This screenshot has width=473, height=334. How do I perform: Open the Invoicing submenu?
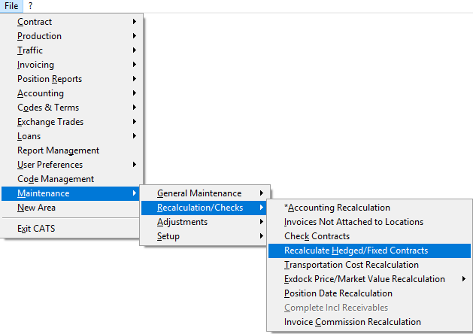pos(70,65)
